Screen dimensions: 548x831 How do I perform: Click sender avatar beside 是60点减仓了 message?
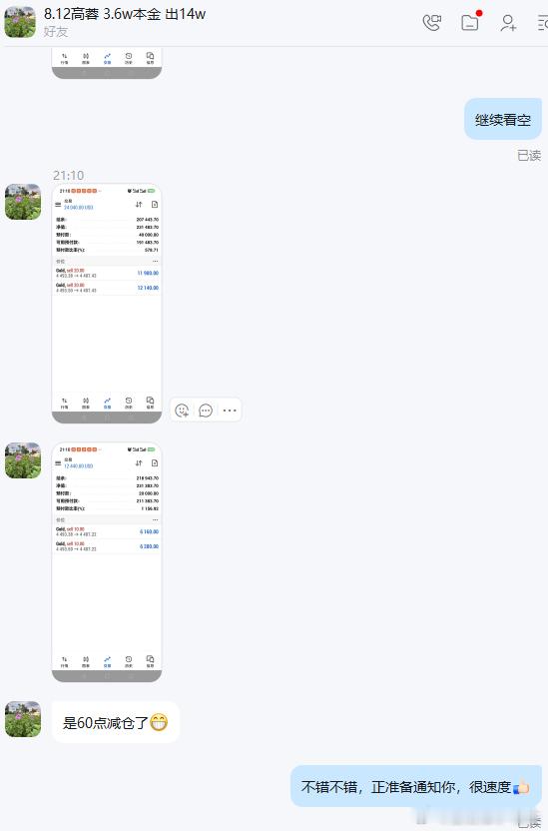[23, 719]
